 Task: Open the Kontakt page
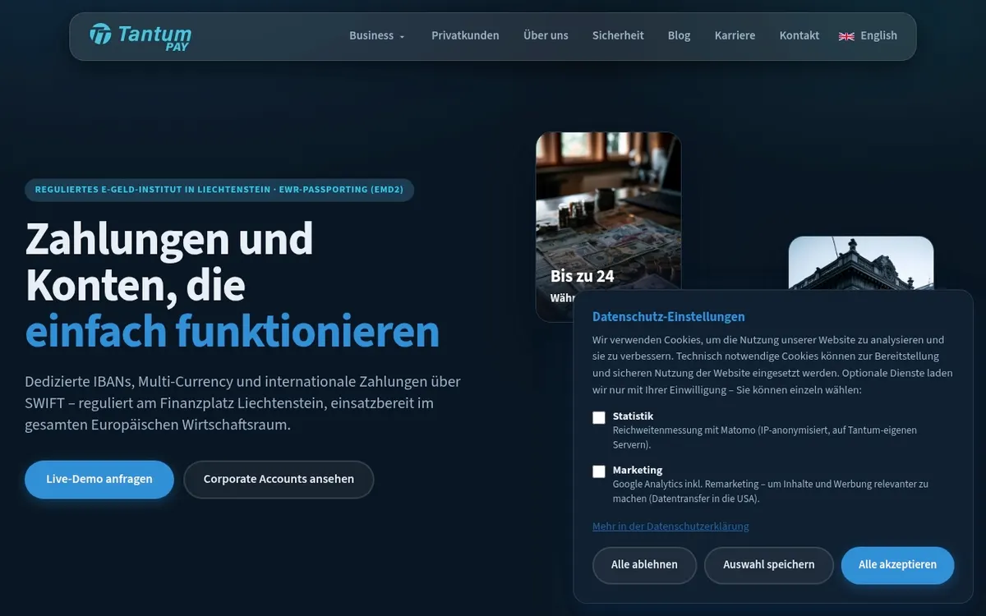coord(799,36)
